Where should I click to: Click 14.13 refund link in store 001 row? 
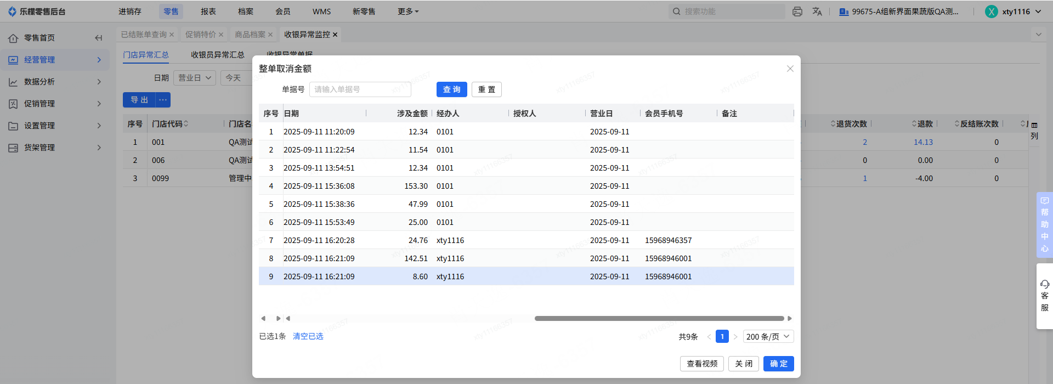pyautogui.click(x=923, y=142)
